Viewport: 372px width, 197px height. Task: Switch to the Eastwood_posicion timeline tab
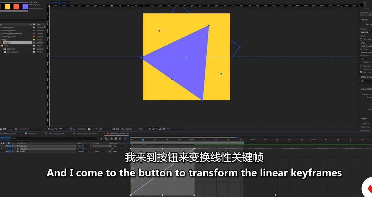[x=56, y=133]
